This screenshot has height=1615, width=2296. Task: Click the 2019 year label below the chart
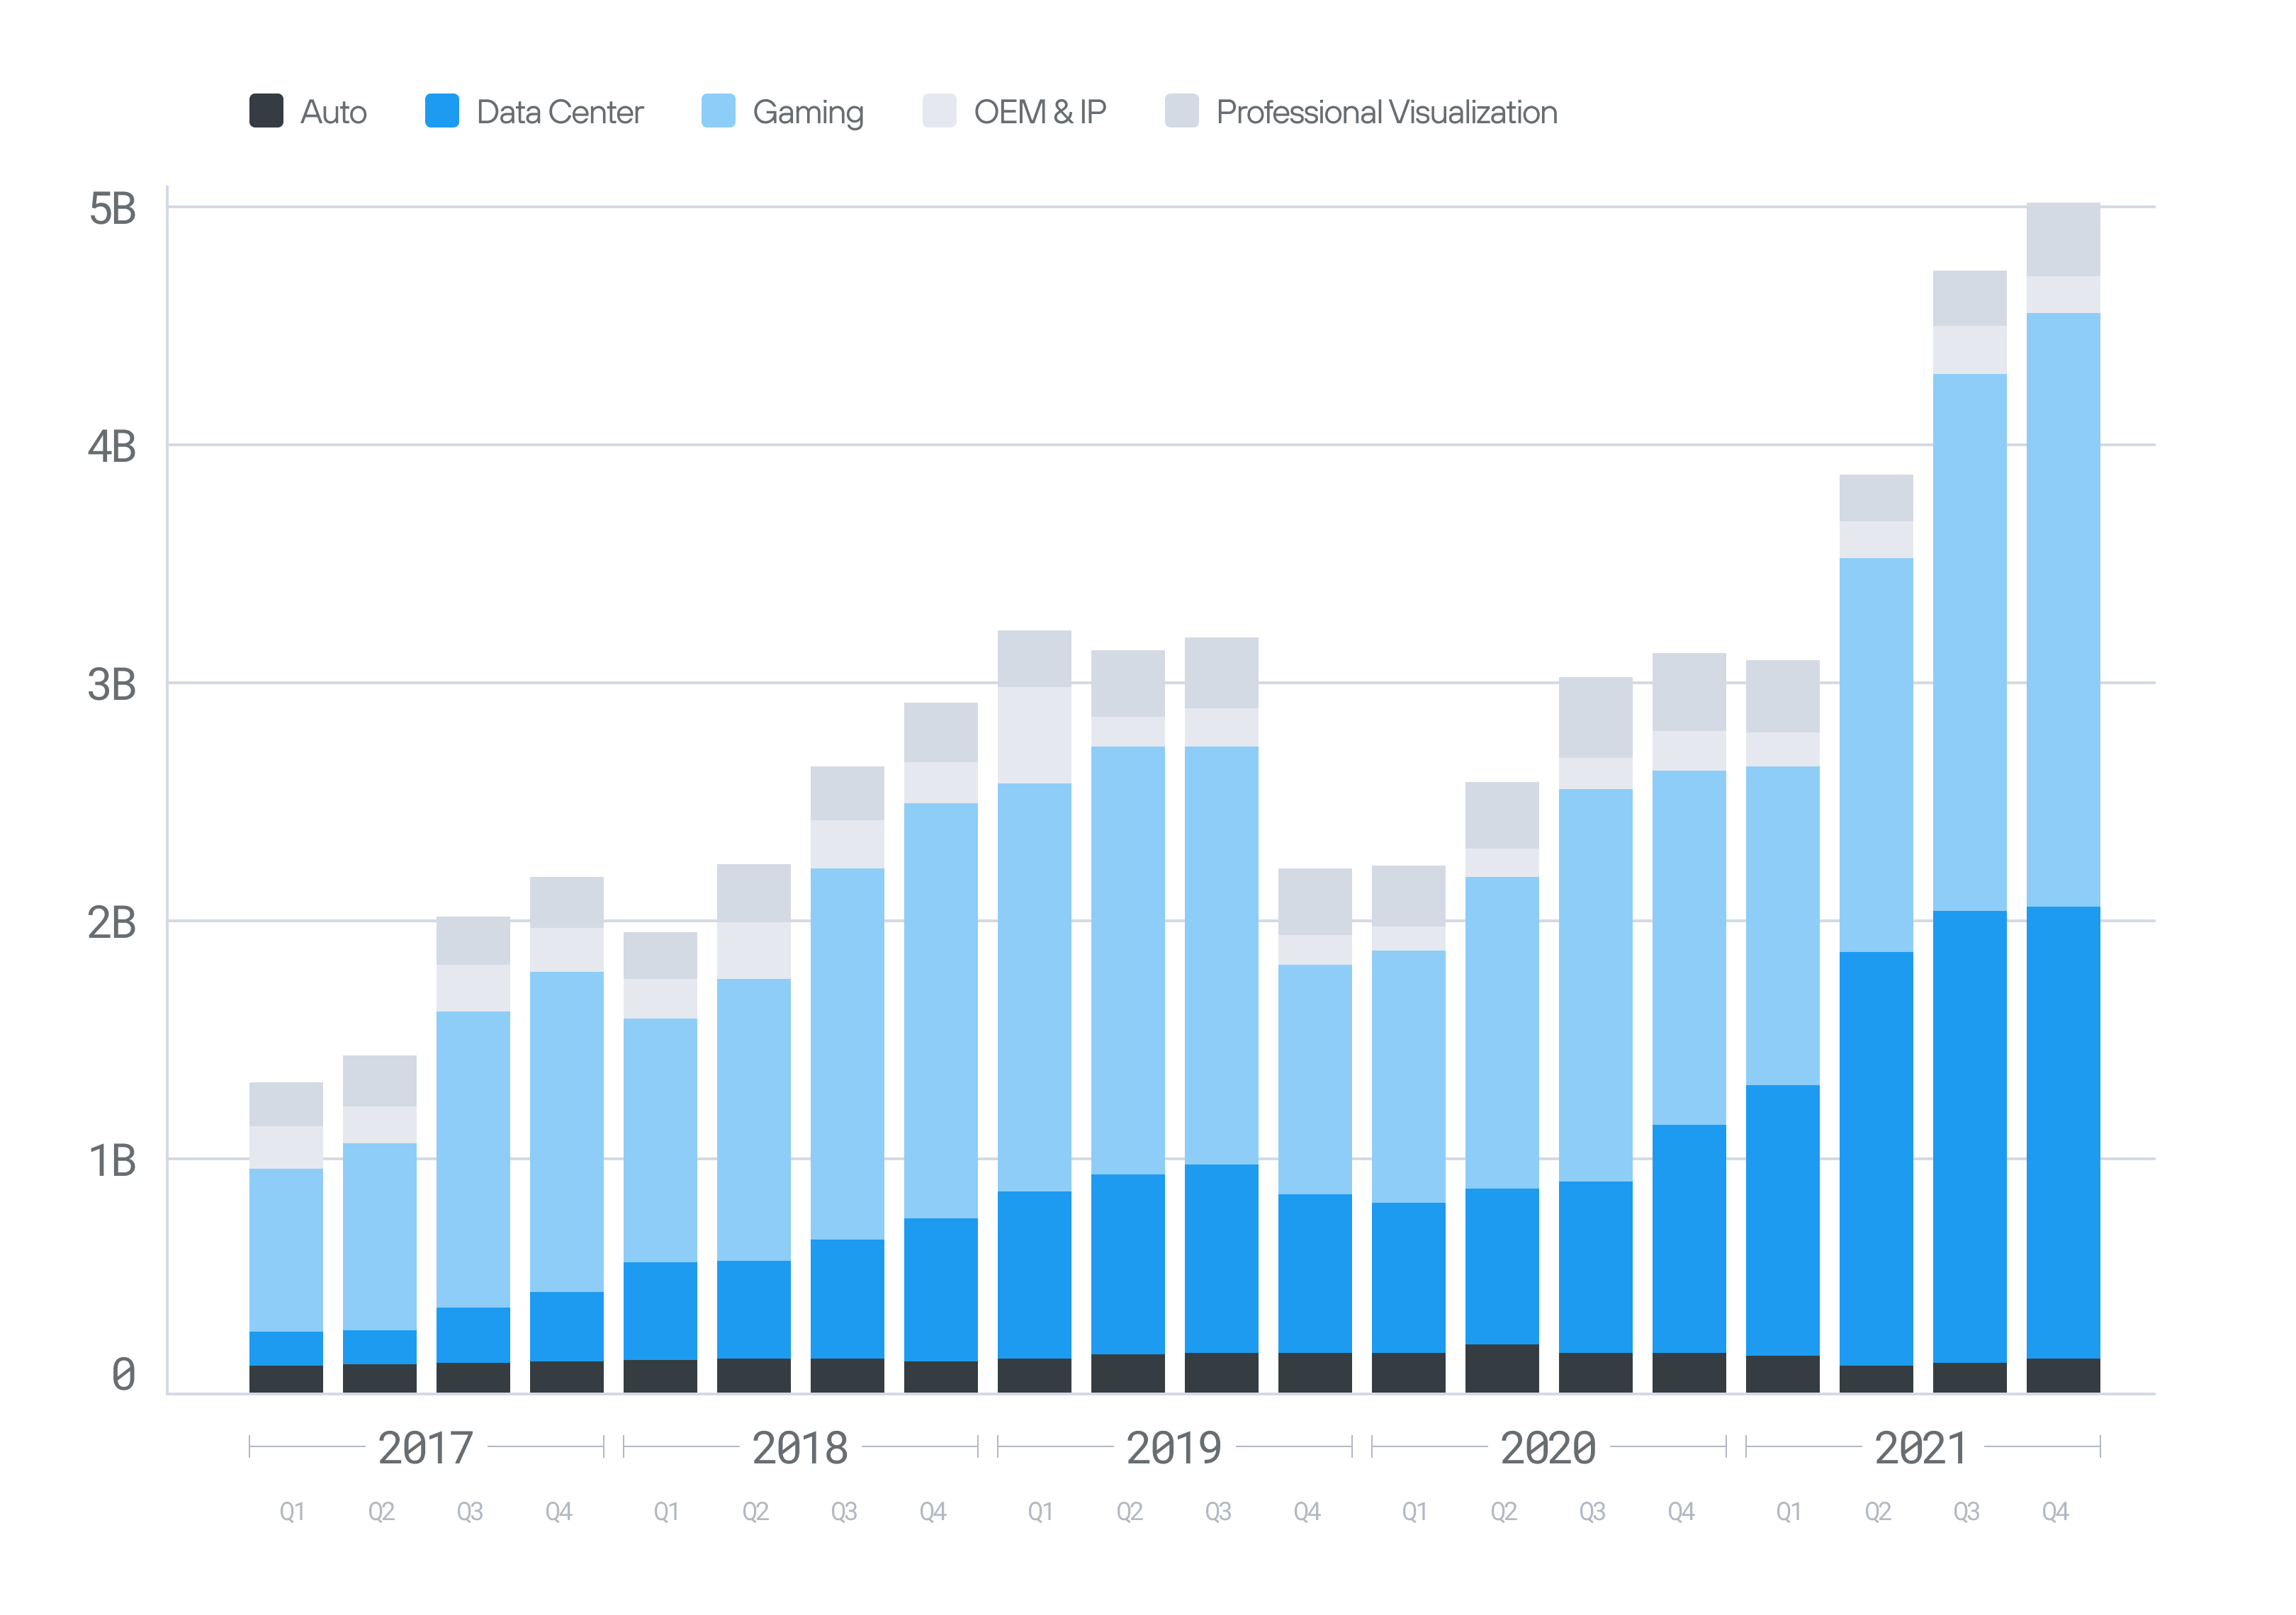pos(1175,1447)
